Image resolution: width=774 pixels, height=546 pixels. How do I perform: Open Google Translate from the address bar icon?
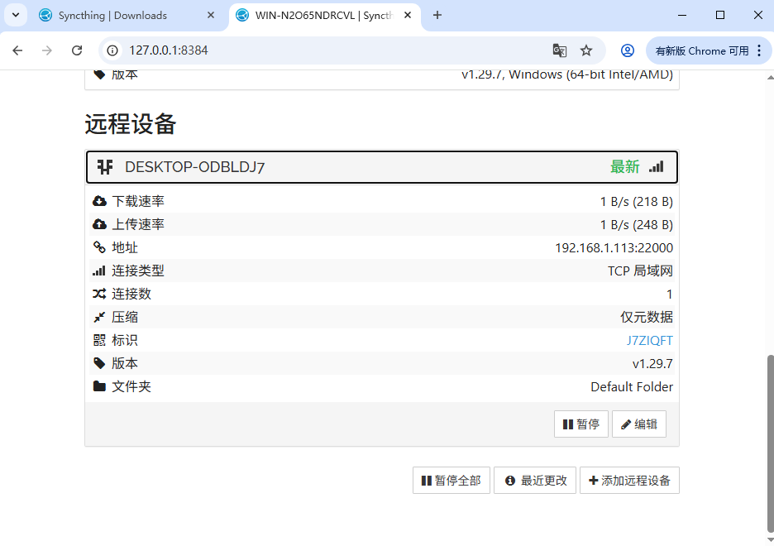[x=560, y=50]
